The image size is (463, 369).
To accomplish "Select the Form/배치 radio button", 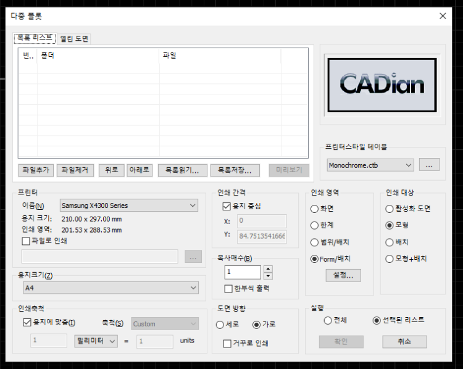I will [314, 259].
